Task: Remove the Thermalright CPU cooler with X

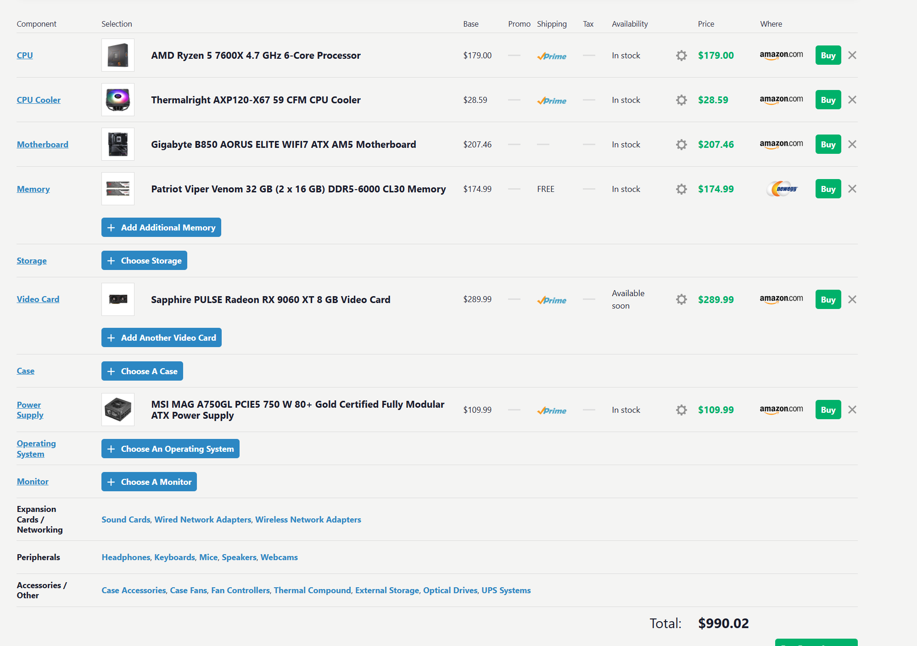Action: click(x=852, y=100)
